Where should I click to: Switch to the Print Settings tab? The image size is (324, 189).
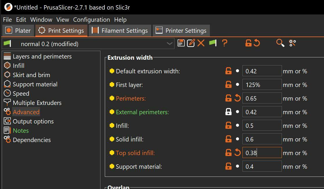pyautogui.click(x=61, y=30)
